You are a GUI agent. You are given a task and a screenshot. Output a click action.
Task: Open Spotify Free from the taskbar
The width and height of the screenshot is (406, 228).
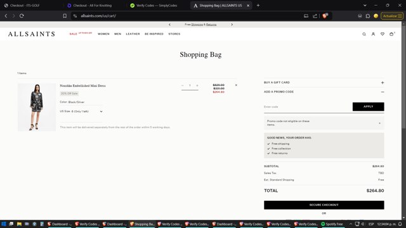tap(332, 224)
